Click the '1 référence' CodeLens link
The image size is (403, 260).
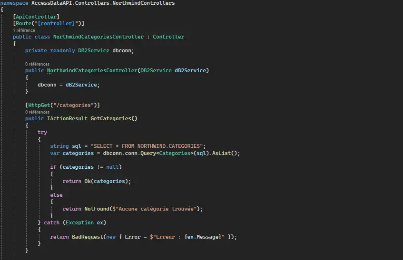point(24,30)
